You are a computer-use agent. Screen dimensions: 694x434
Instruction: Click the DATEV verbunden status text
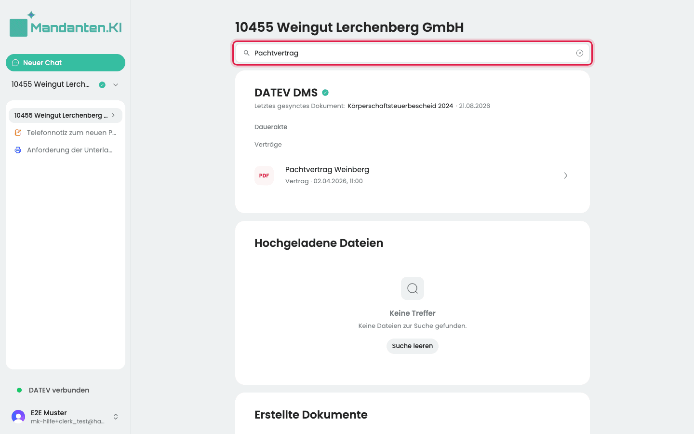[59, 390]
